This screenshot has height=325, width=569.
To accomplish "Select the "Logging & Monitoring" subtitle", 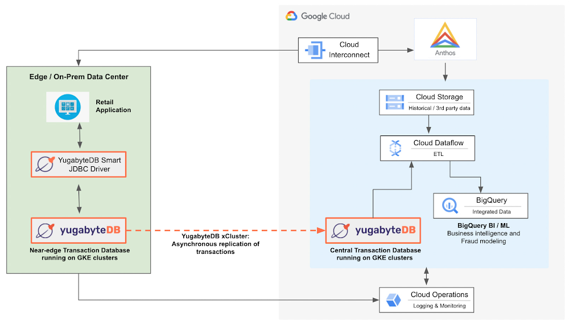I will click(x=439, y=306).
